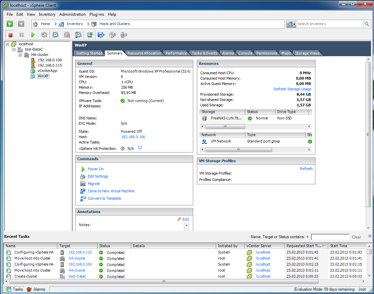Click the Clear filter button
Viewport: 374px width, 294px height.
click(356, 237)
